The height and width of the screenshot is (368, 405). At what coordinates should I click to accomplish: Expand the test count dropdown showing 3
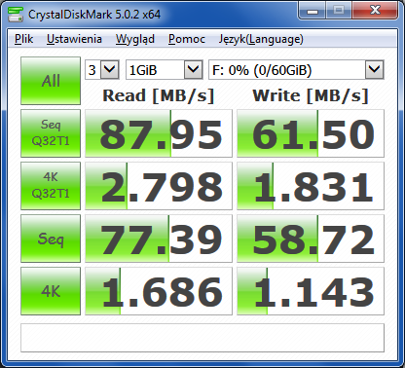(102, 69)
